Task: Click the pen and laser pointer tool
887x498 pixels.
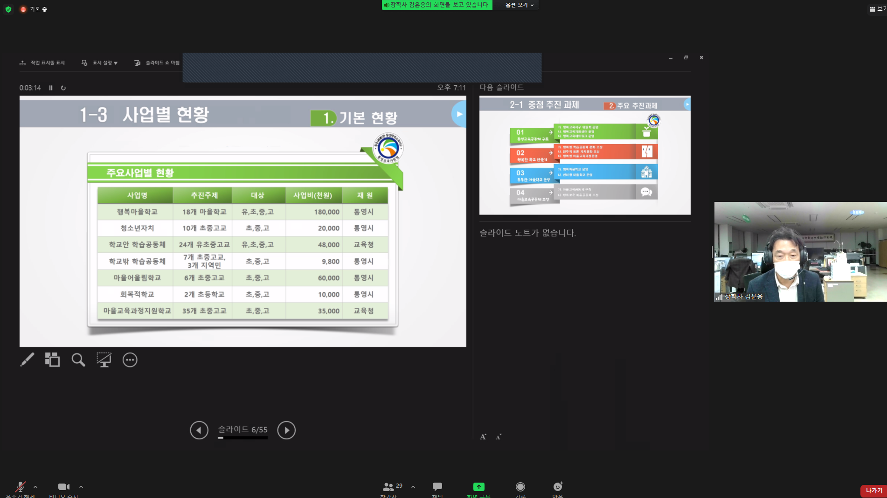Action: 27,360
